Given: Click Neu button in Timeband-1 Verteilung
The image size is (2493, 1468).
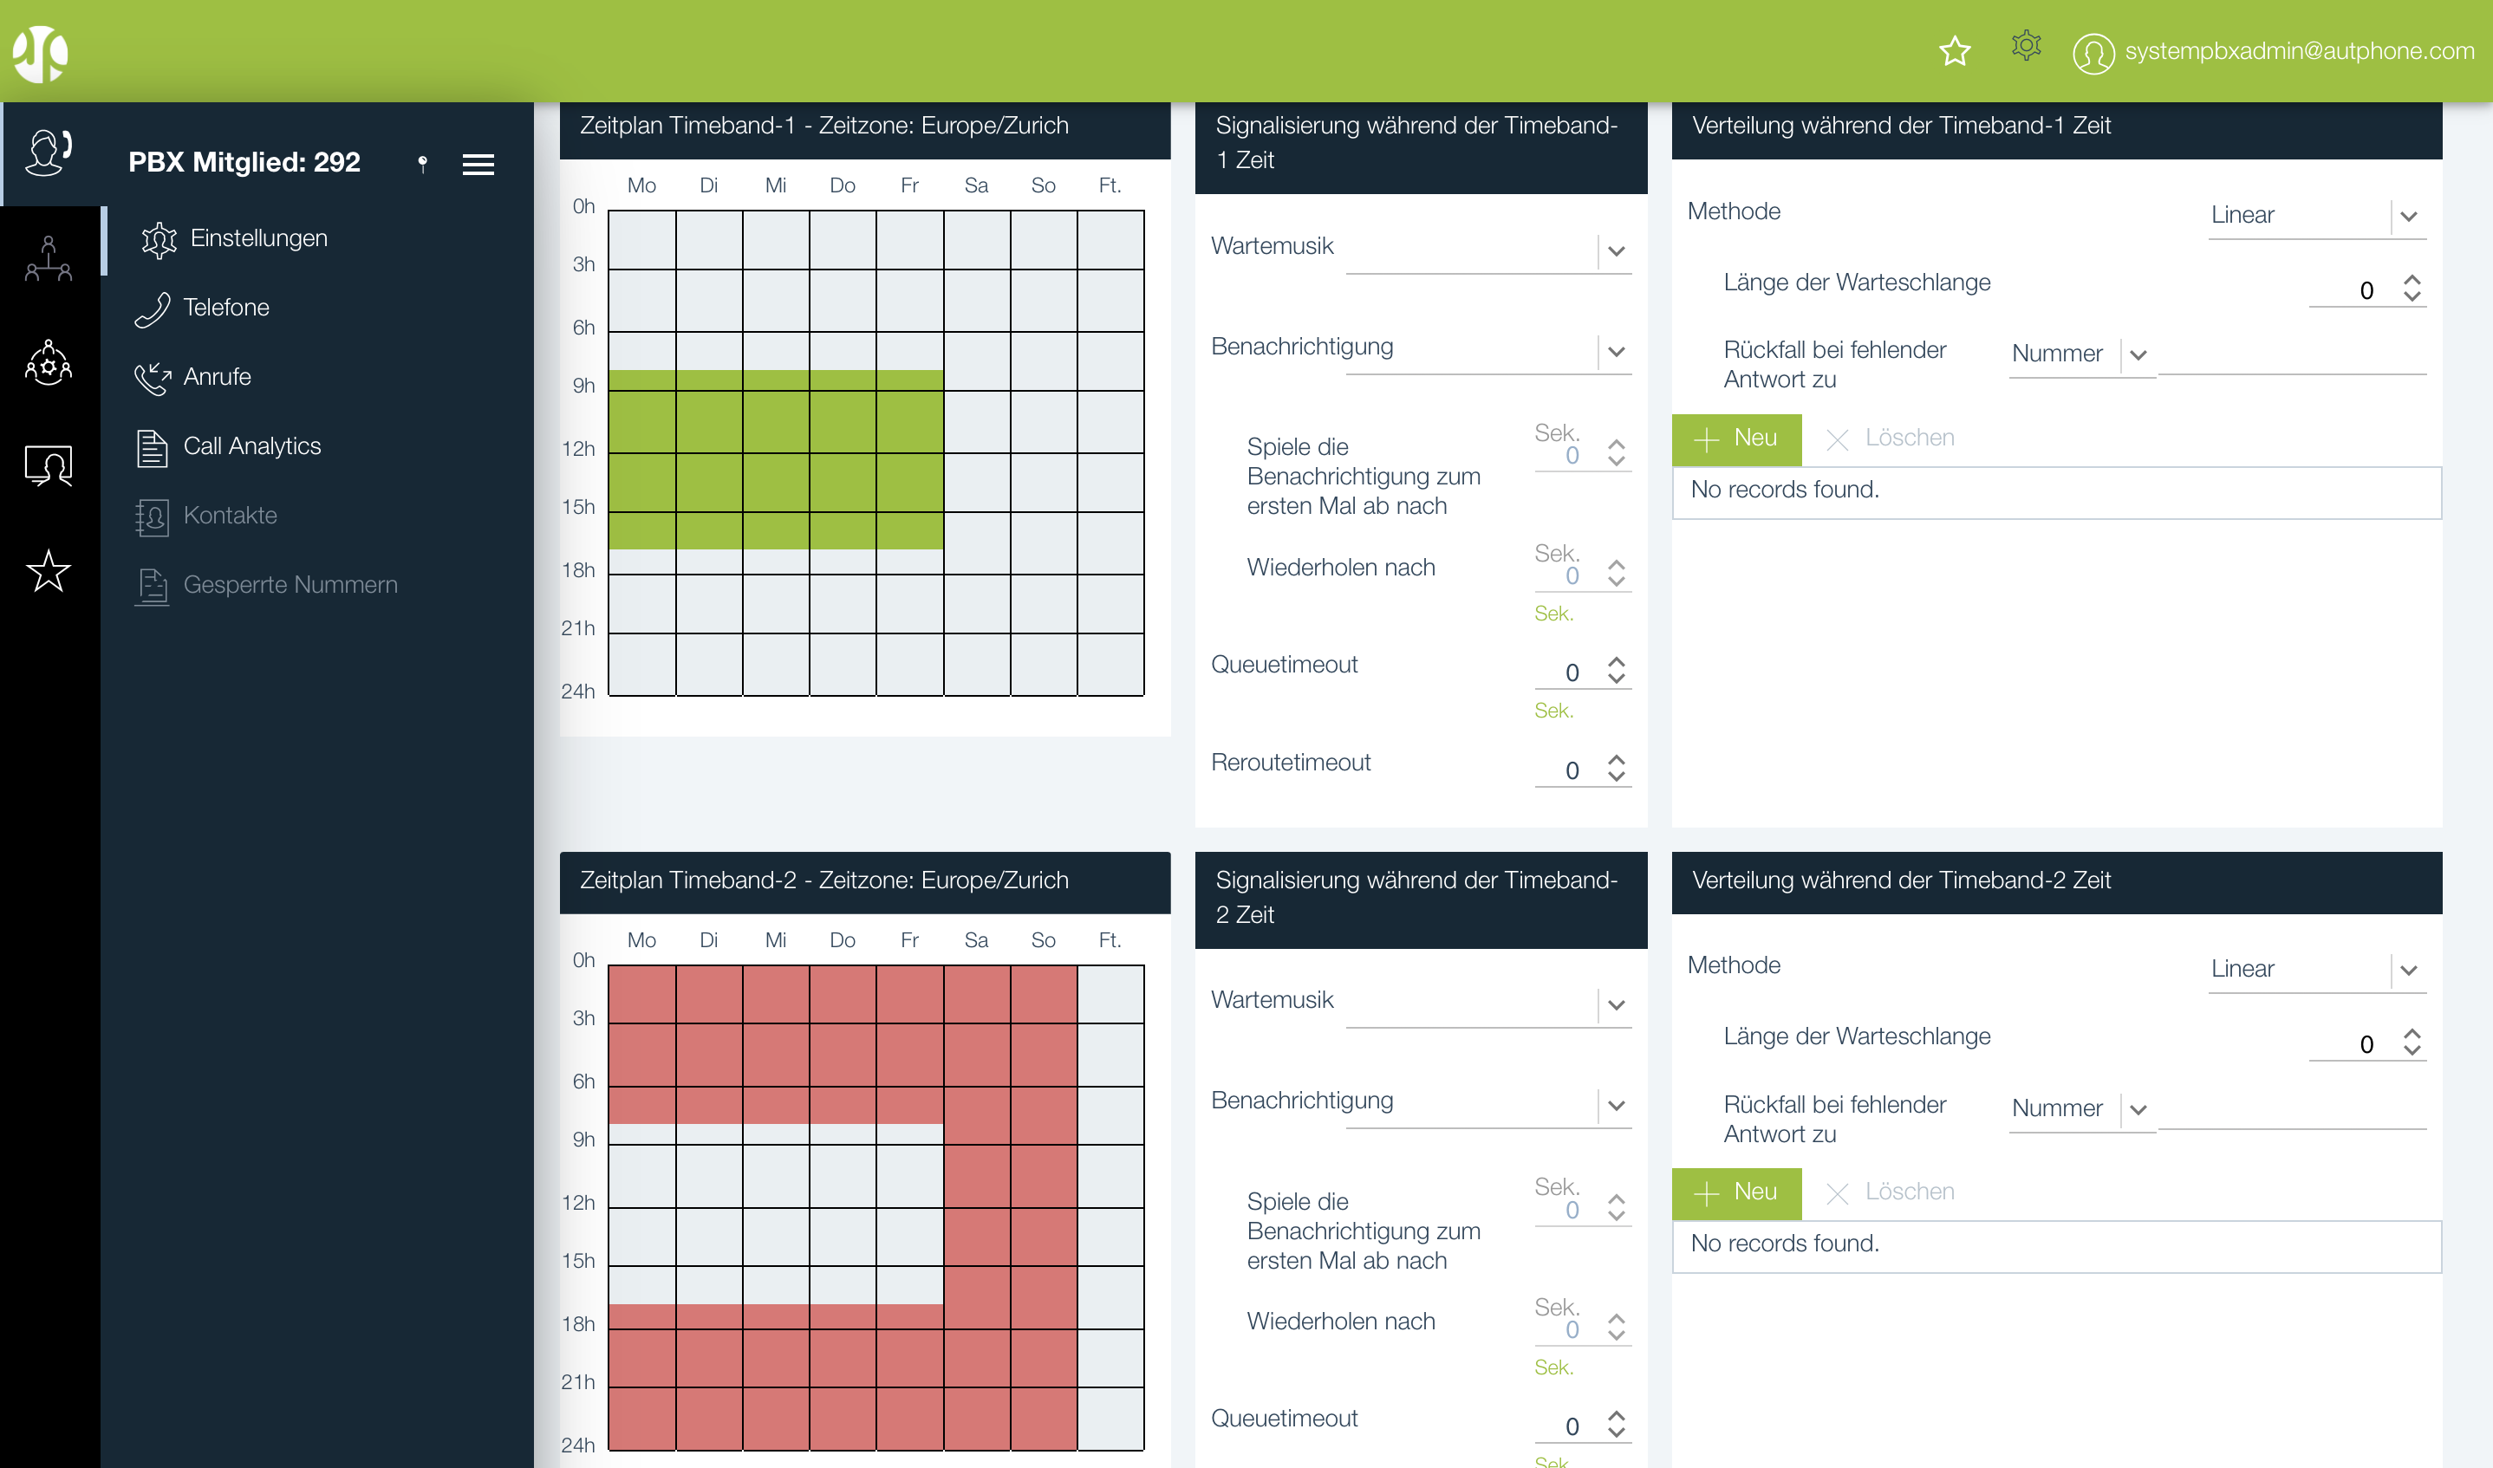Looking at the screenshot, I should (x=1736, y=439).
